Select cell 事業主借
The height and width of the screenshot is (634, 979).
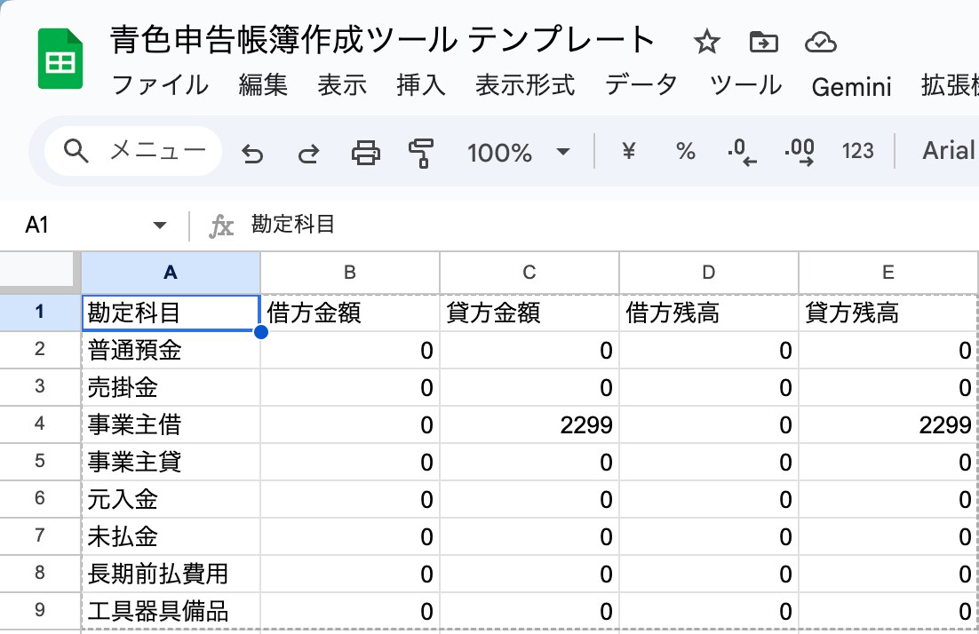coord(171,424)
